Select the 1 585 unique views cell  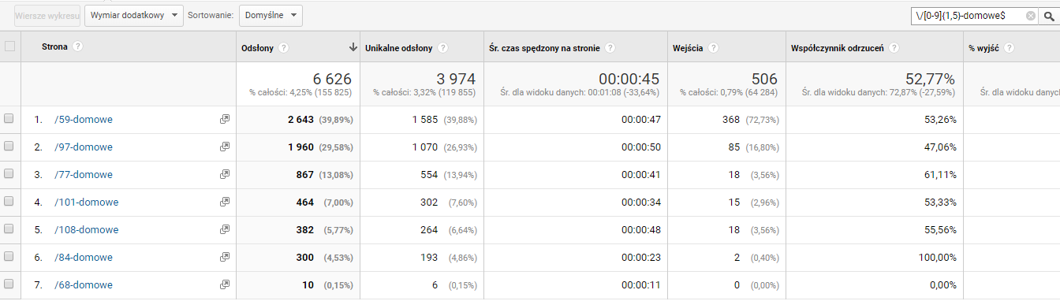425,120
